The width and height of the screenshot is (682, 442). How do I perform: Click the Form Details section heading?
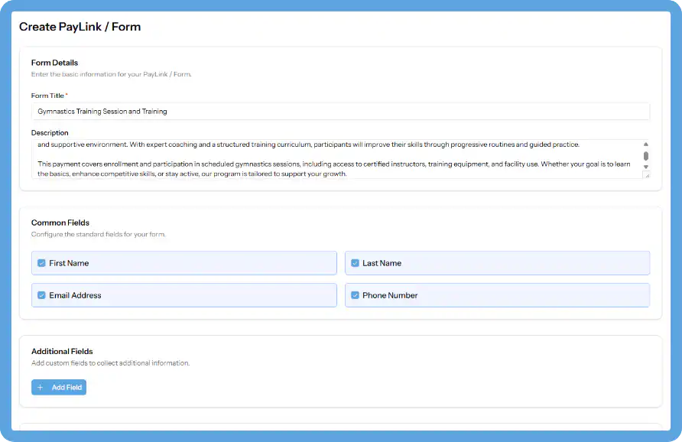(x=53, y=63)
